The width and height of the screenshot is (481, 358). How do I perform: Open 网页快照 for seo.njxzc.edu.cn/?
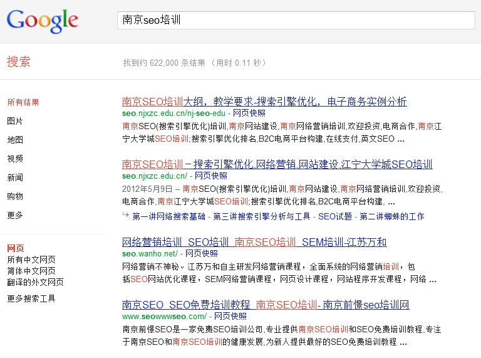[x=211, y=176]
